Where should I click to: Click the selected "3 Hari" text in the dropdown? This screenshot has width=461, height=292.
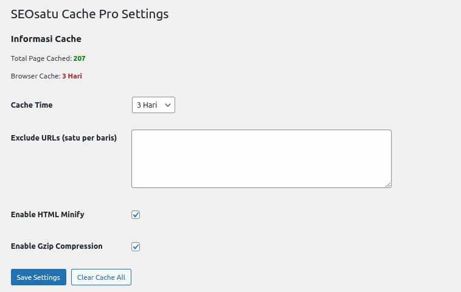coord(147,105)
